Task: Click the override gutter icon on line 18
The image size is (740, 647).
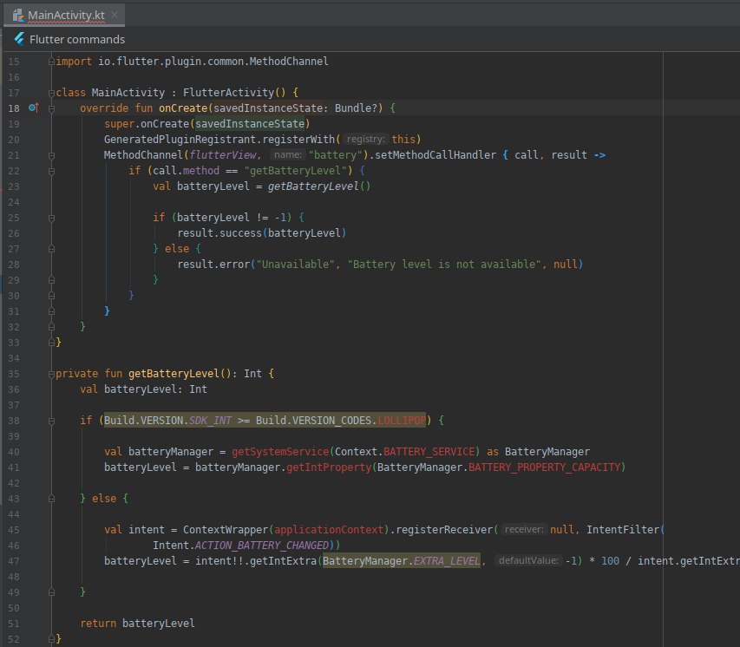Action: point(33,108)
